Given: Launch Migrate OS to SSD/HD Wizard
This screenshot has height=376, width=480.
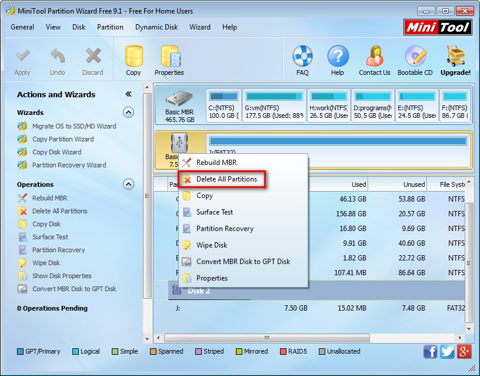Looking at the screenshot, I should pos(74,126).
